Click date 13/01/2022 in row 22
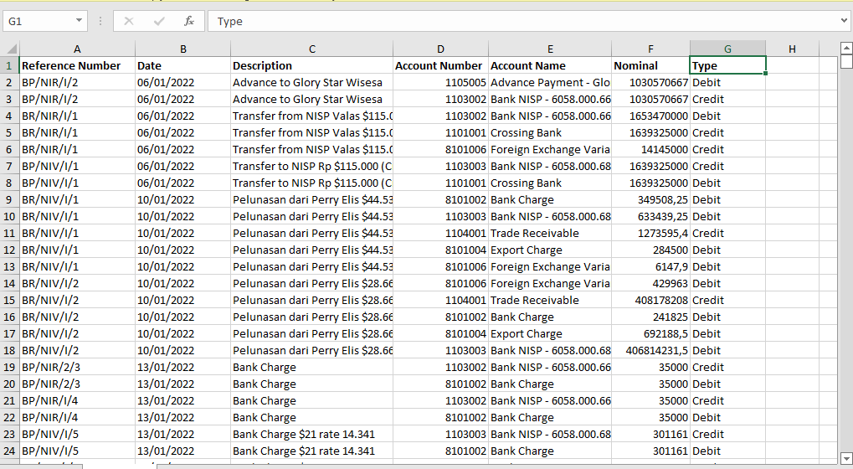 tap(182, 418)
